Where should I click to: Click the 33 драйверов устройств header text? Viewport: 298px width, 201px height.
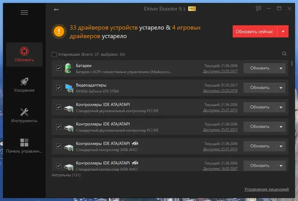104,28
